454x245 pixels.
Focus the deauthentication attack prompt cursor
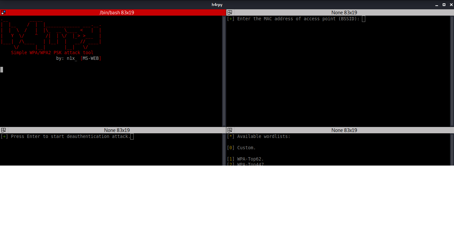pyautogui.click(x=132, y=137)
